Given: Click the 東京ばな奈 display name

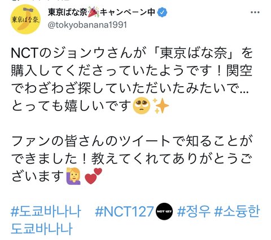Looking at the screenshot, I should (68, 12).
